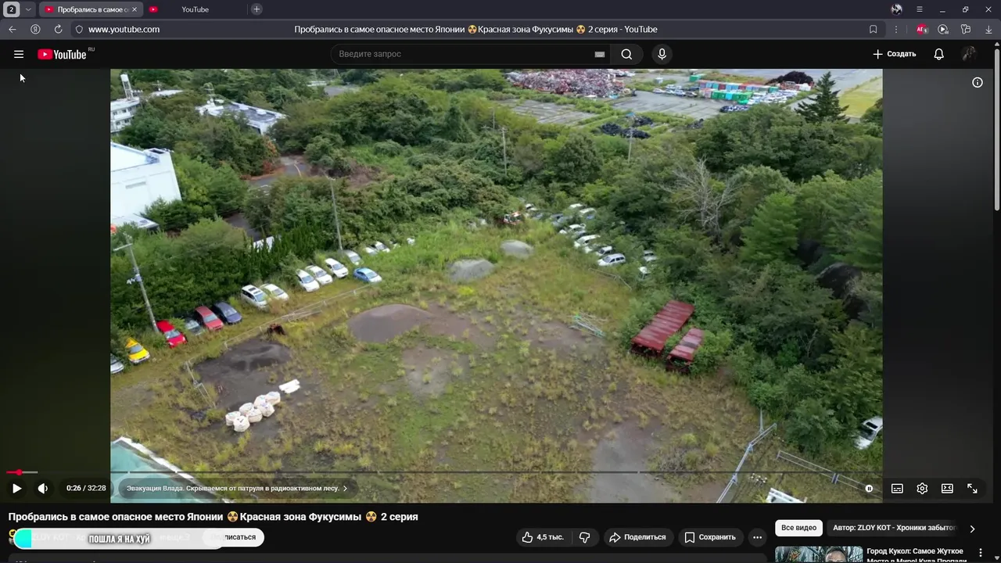Switch to the 'Пробрались в самое' browser tab
The height and width of the screenshot is (563, 1001).
click(x=91, y=9)
